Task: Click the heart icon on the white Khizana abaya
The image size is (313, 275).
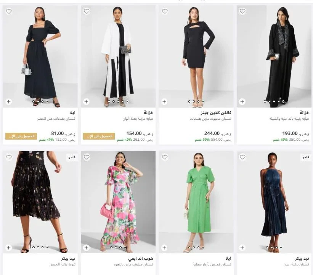Action: 87,12
